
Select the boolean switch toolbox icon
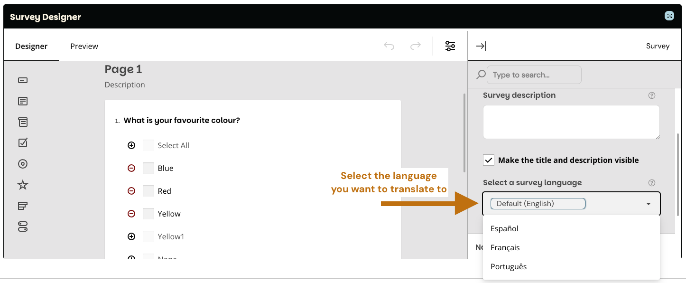tap(23, 226)
